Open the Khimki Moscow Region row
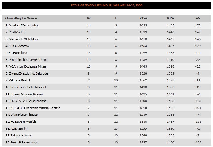213x147 pixels. [x=106, y=94]
